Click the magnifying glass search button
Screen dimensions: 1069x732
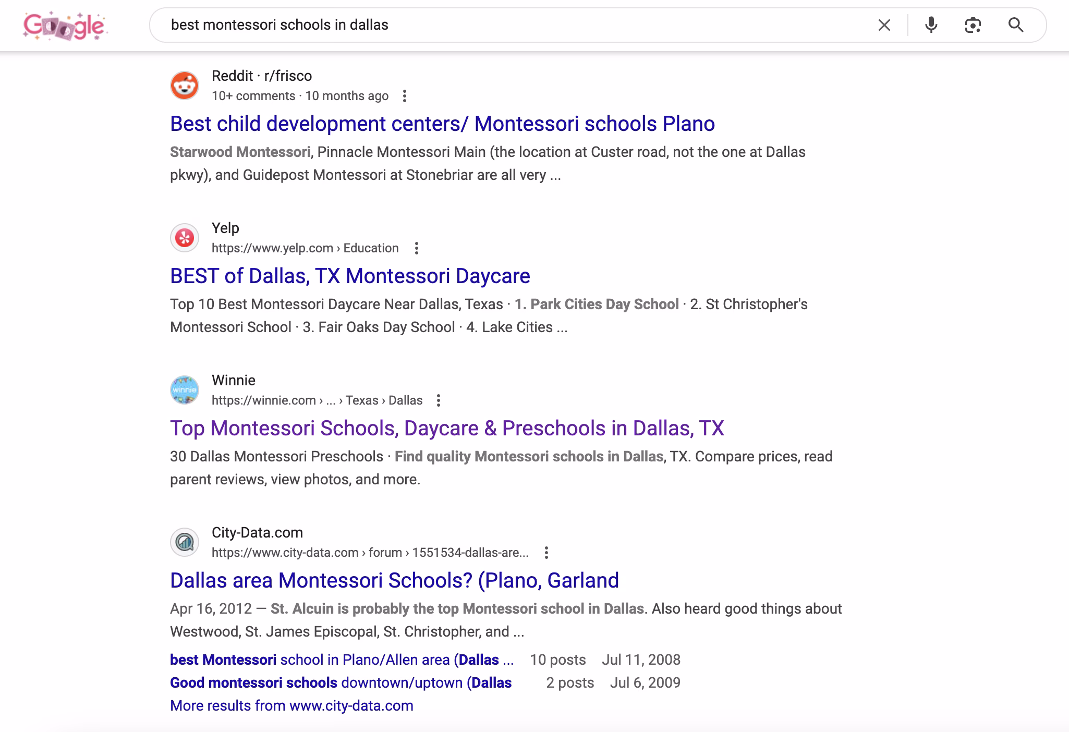click(x=1015, y=25)
